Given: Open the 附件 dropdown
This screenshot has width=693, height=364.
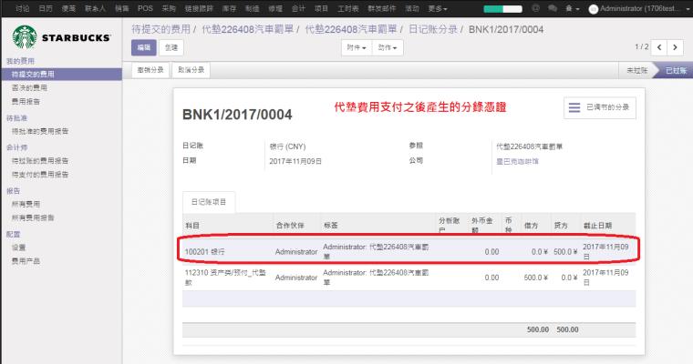Looking at the screenshot, I should tap(357, 47).
